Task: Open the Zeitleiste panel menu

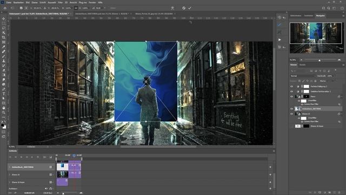Action: click(274, 151)
